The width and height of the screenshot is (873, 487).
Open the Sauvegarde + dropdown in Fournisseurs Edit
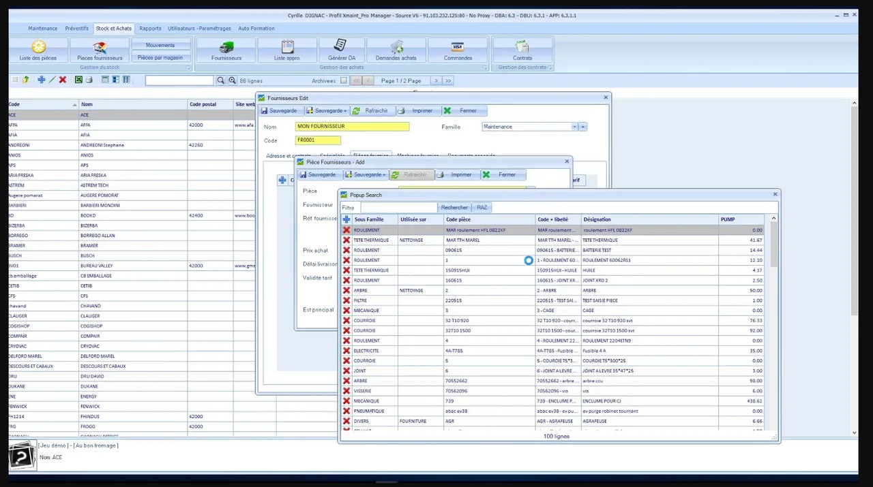[x=327, y=110]
